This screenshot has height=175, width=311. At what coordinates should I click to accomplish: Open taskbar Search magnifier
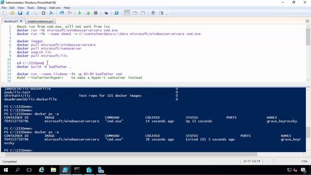click(17, 170)
